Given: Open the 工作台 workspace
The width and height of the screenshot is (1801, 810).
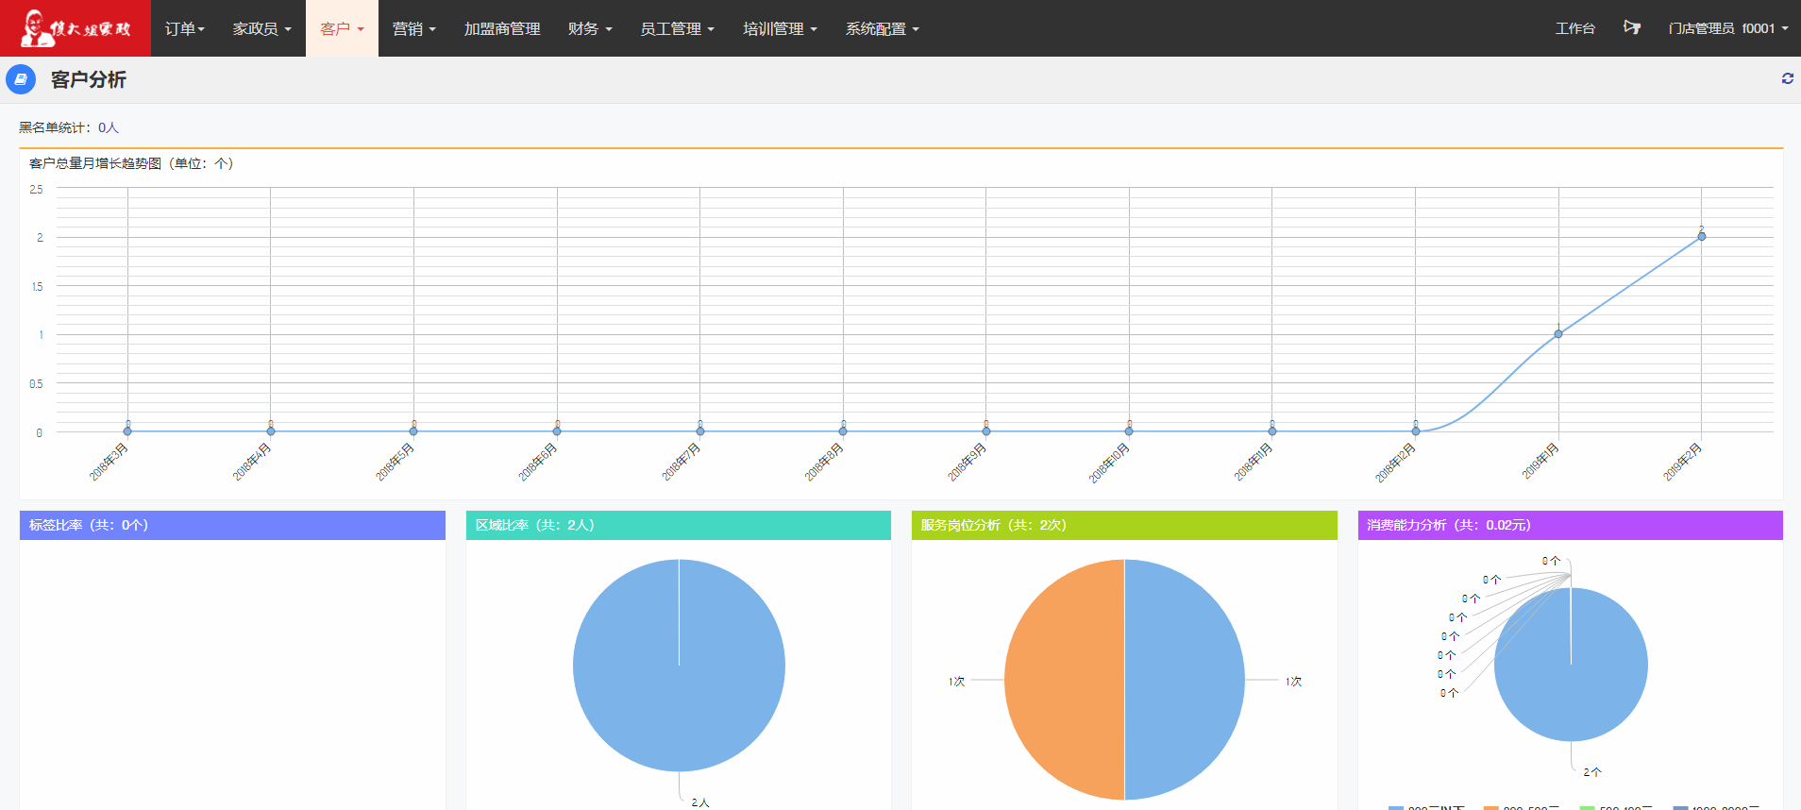Looking at the screenshot, I should coord(1575,28).
